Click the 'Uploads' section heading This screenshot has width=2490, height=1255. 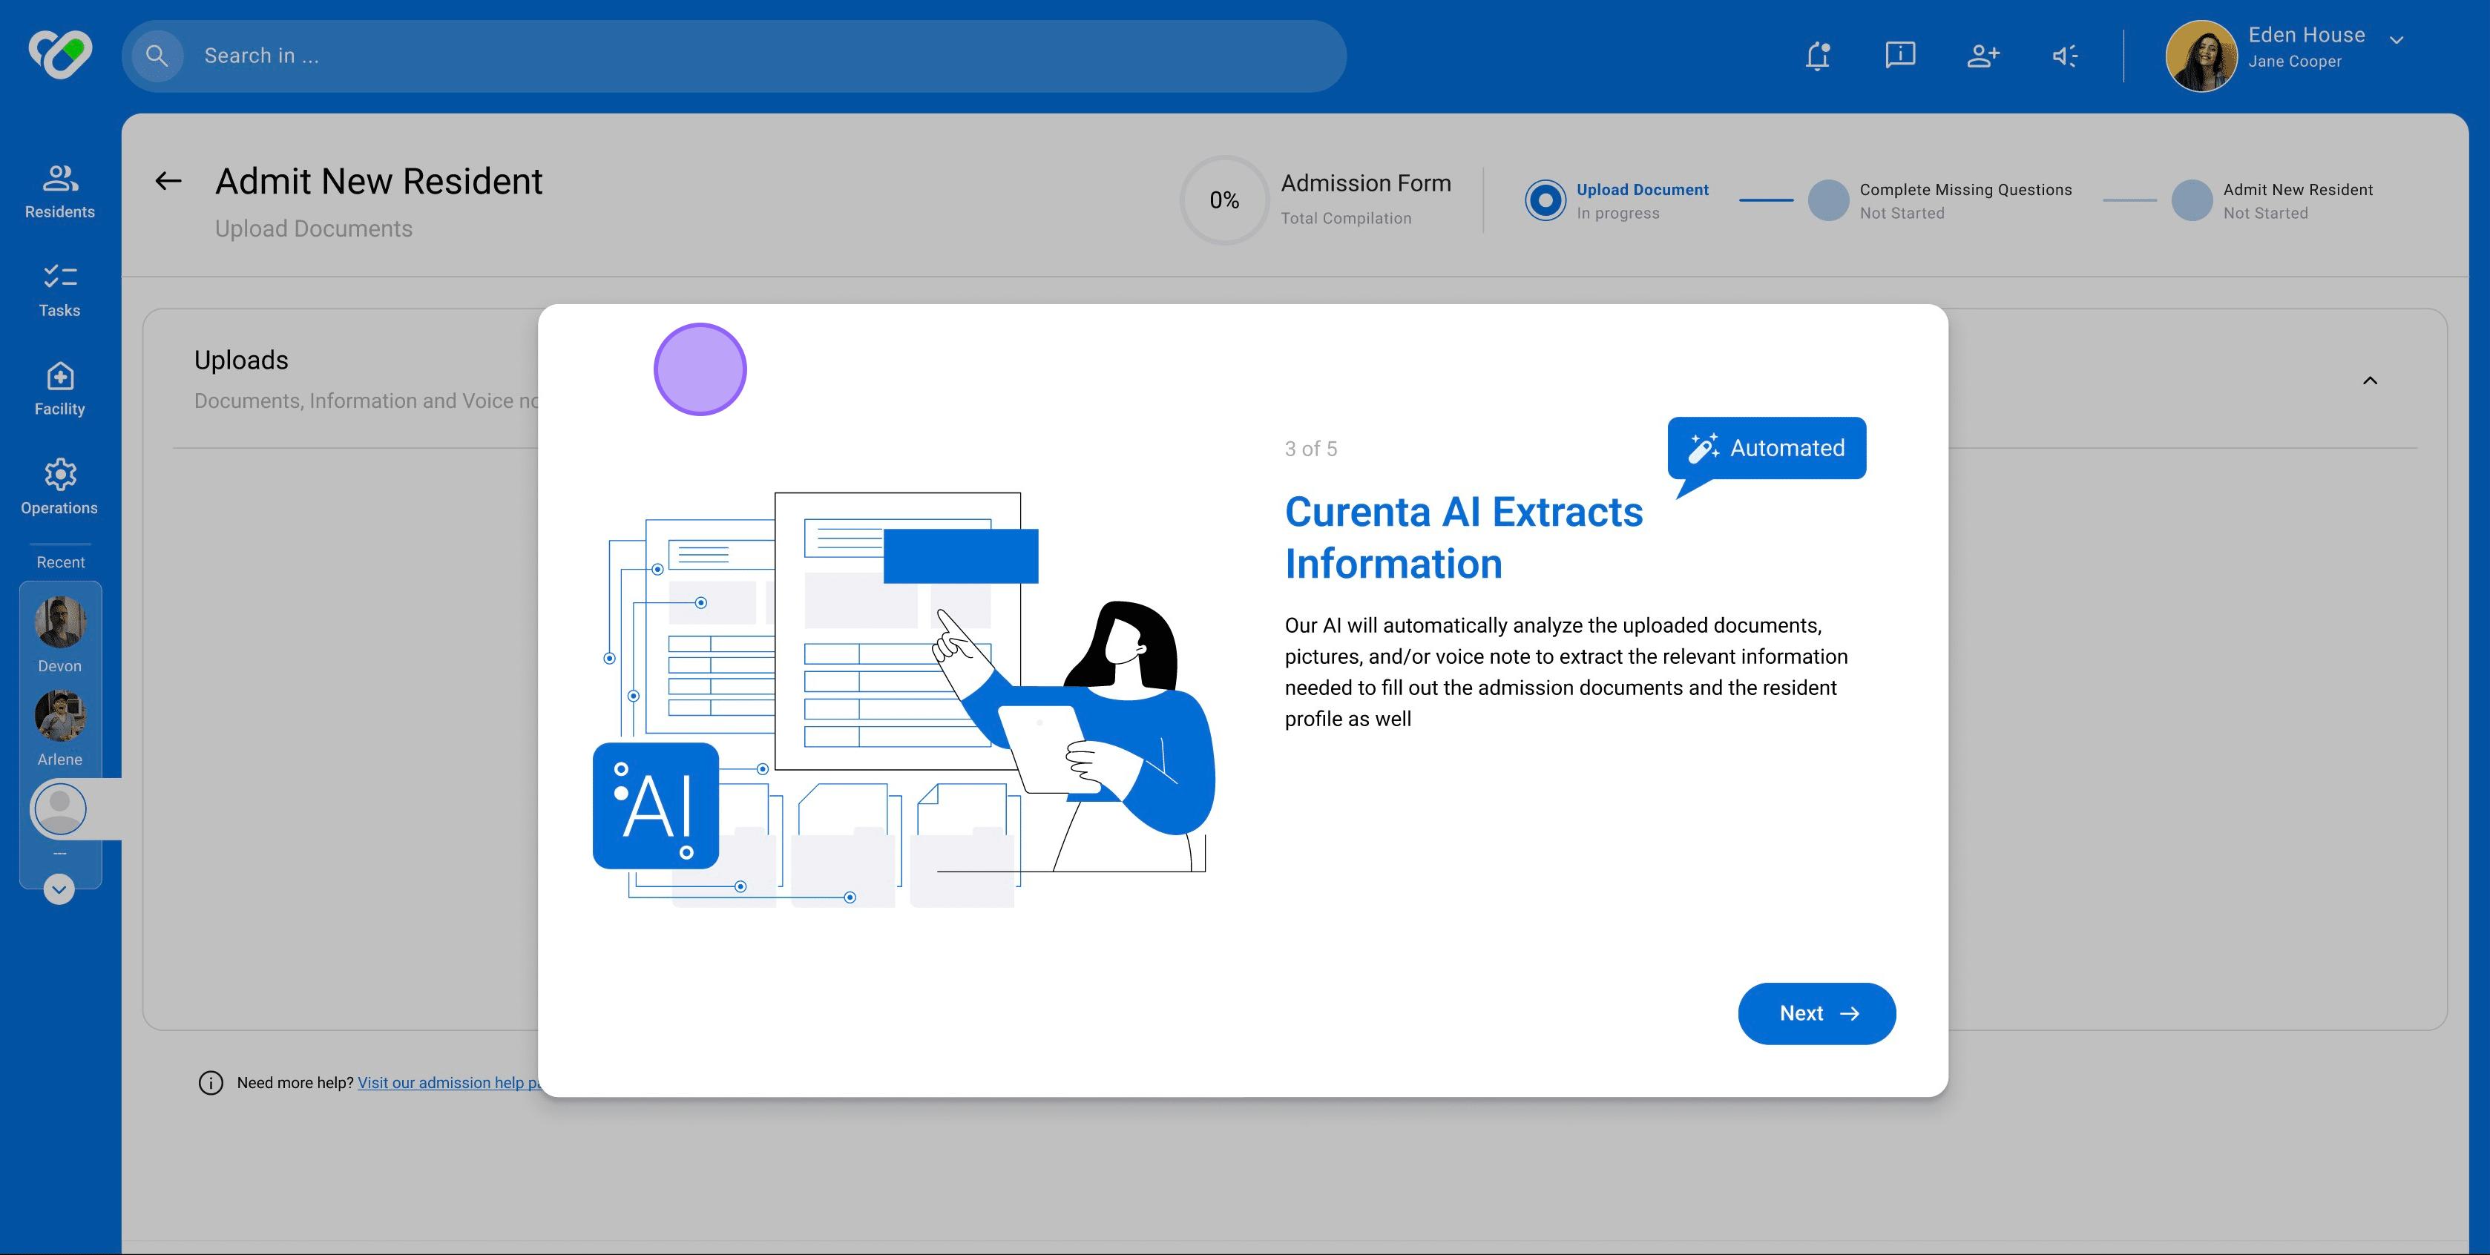240,360
